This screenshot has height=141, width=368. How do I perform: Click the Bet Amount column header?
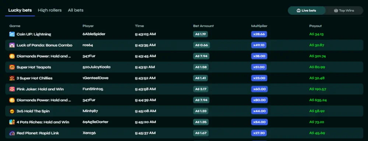click(204, 26)
